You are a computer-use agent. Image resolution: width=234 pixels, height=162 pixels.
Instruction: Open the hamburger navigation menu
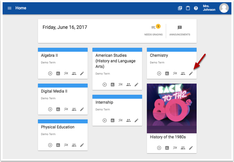tap(10, 8)
